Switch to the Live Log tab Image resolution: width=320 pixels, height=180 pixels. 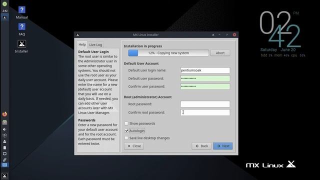coord(95,44)
